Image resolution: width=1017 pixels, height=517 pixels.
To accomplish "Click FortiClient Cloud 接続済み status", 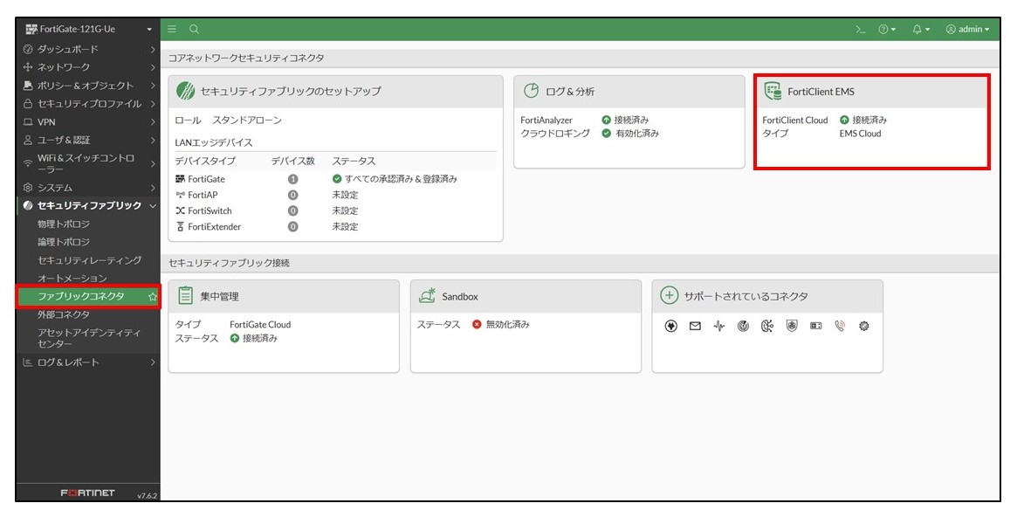I will coord(863,120).
